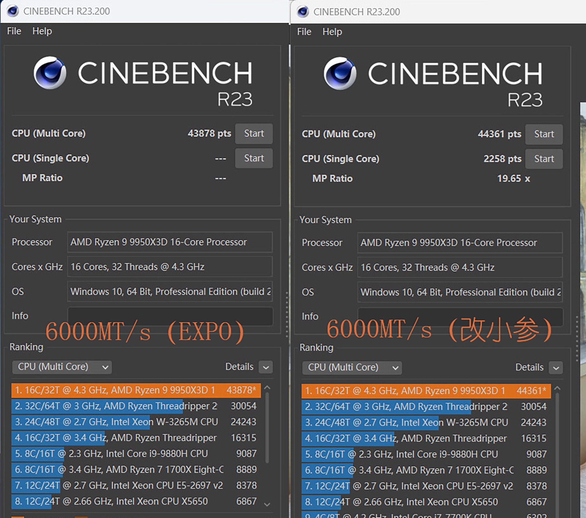Screen dimensions: 586x518
Task: Click scroll up arrow in left ranking list
Action: (x=267, y=388)
